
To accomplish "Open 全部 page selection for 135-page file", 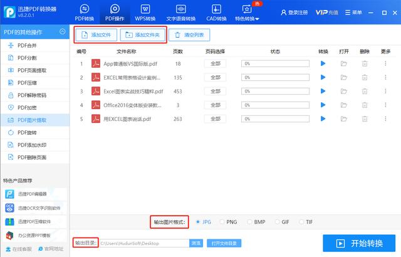I will pos(215,78).
